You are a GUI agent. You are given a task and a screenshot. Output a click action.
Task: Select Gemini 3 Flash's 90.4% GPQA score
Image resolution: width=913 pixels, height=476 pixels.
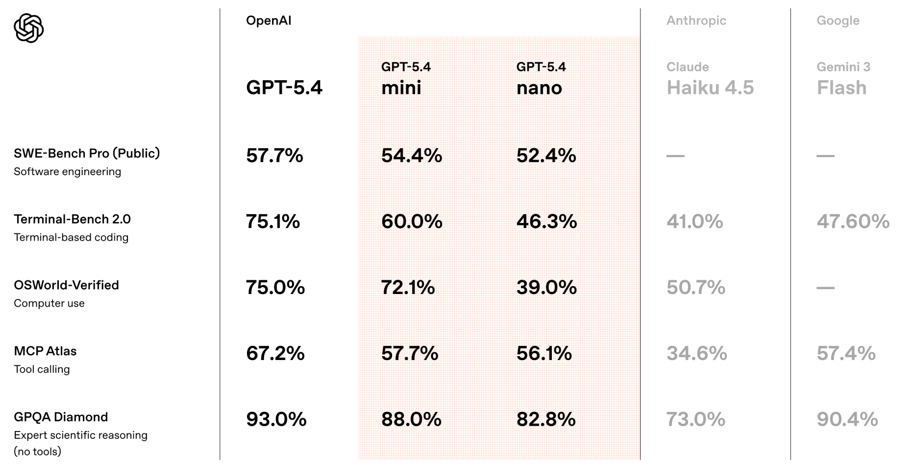click(847, 419)
